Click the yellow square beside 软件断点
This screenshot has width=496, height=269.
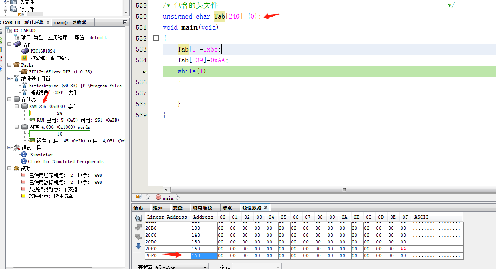pos(24,196)
